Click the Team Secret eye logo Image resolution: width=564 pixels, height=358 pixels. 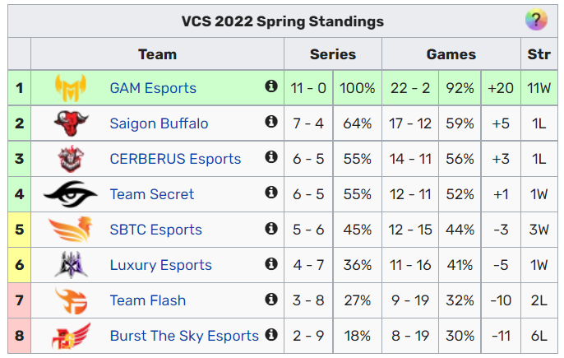pos(70,194)
